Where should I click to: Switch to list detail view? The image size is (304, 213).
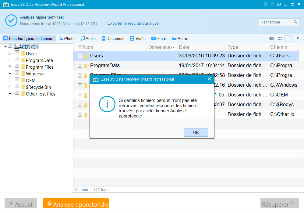coord(288,38)
